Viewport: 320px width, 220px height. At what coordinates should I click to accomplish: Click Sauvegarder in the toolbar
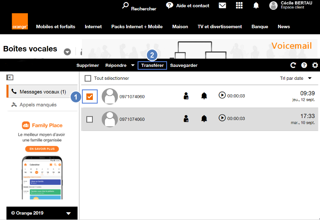click(x=184, y=65)
